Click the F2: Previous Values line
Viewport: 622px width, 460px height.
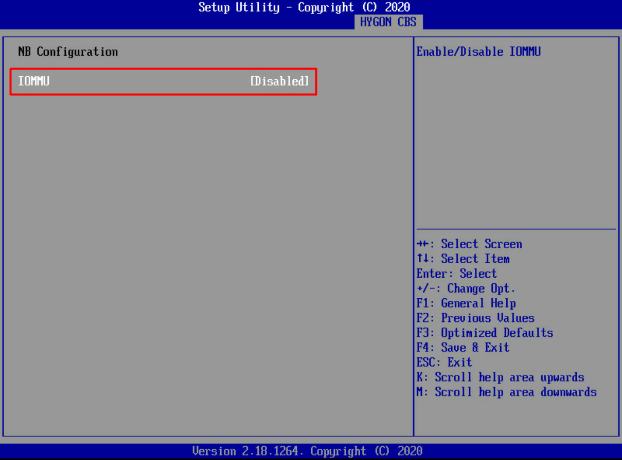(475, 318)
